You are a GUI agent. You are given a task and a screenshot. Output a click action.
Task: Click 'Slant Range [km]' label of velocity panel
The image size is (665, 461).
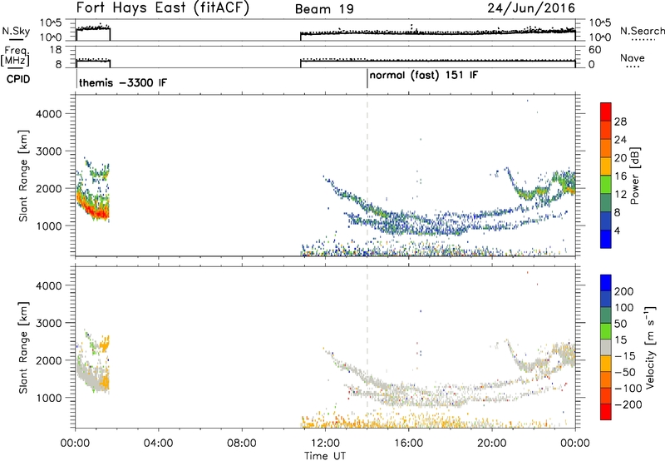coord(23,347)
